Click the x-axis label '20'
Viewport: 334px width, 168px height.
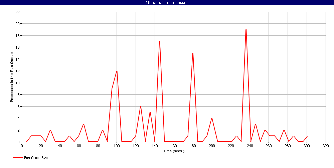tap(41, 146)
